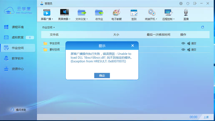This screenshot has width=215, height=121.
Task: Click the 终端开机 terminal power icon
Action: [x=151, y=12]
